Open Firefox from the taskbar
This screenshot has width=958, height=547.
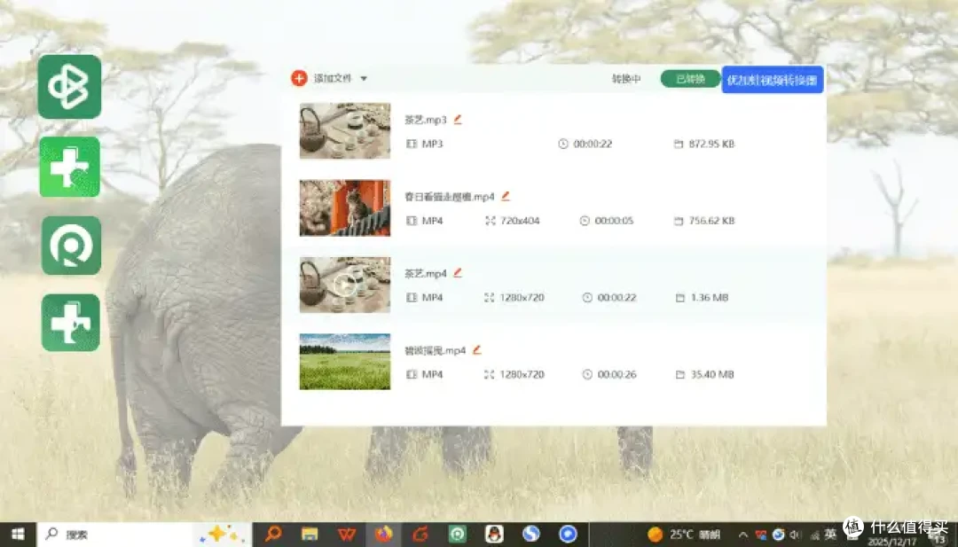coord(384,535)
